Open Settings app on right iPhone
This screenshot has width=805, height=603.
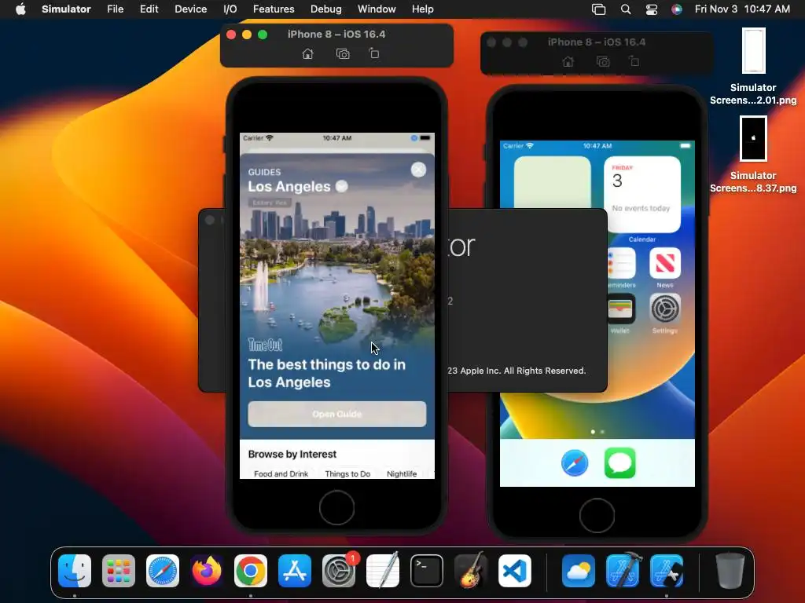tap(665, 309)
